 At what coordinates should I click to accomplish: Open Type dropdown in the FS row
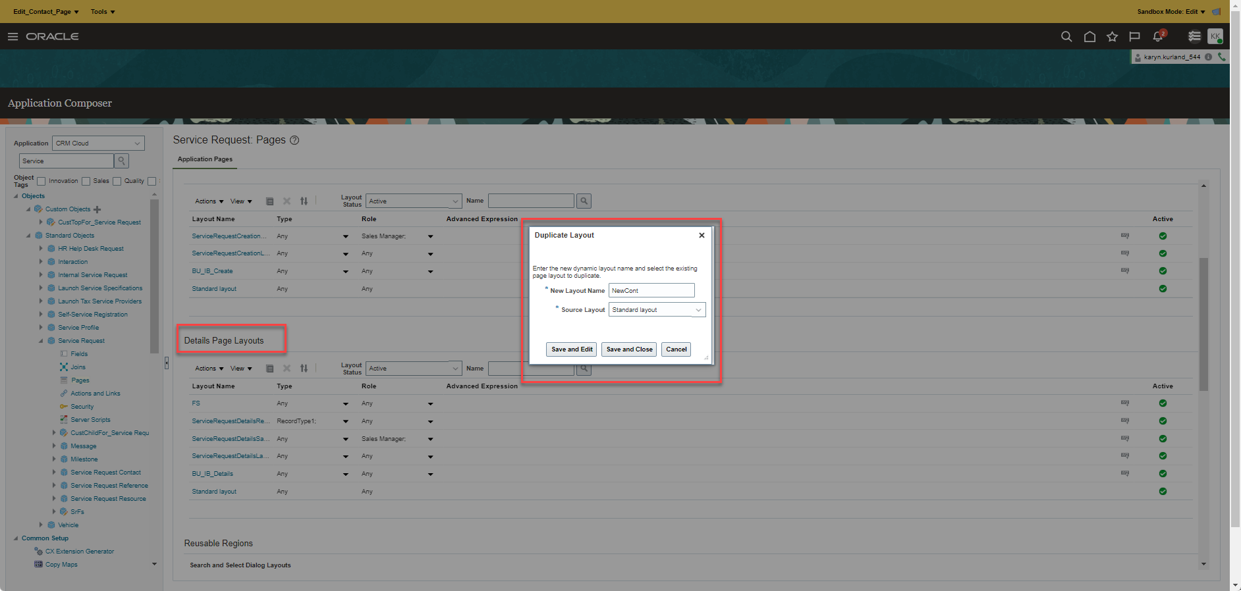click(x=346, y=403)
